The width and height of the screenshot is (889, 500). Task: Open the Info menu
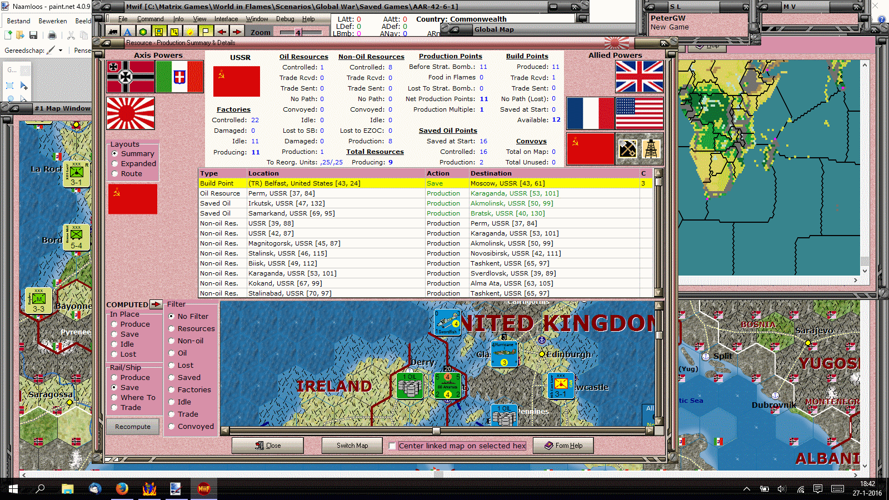178,19
